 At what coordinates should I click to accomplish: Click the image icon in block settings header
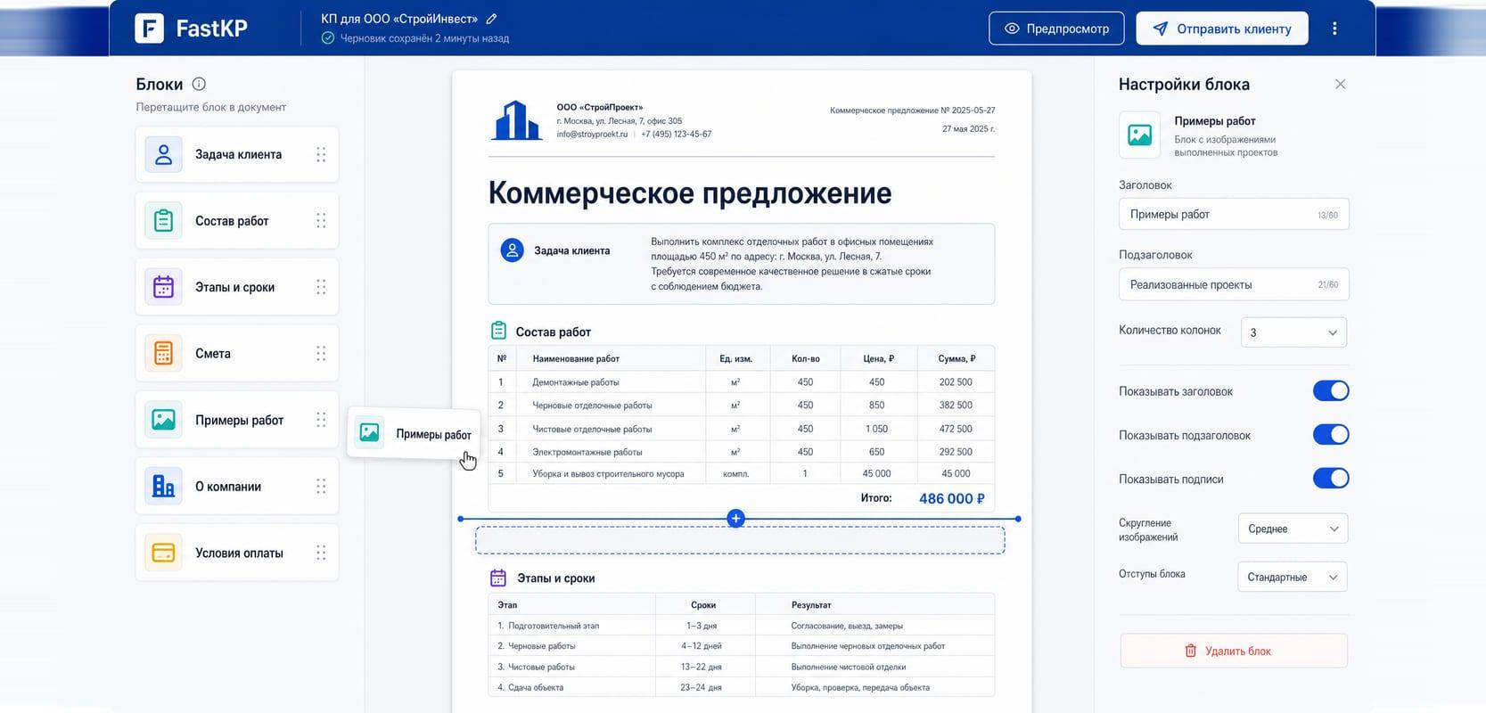tap(1139, 135)
